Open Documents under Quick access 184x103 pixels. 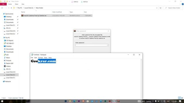coord(10,22)
